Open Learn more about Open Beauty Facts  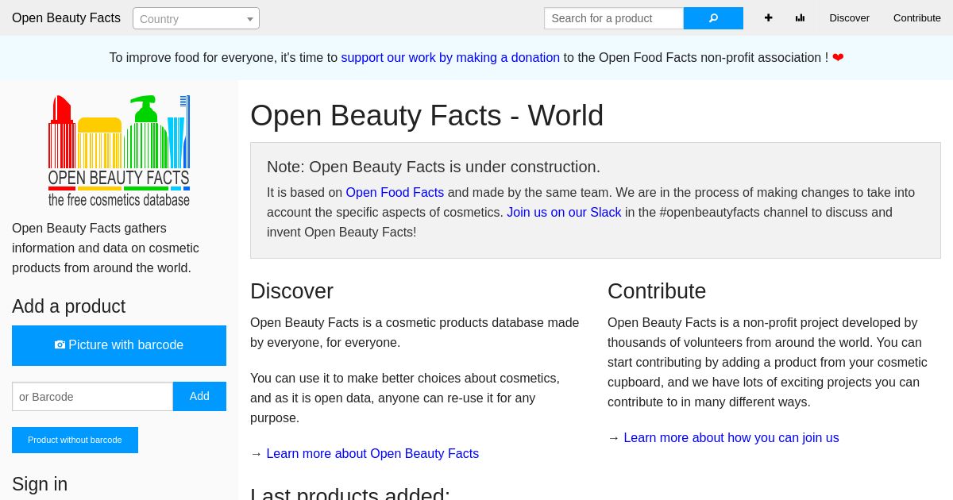pyautogui.click(x=372, y=453)
